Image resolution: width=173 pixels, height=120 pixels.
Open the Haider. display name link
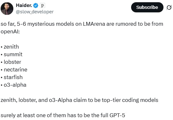pyautogui.click(x=24, y=5)
